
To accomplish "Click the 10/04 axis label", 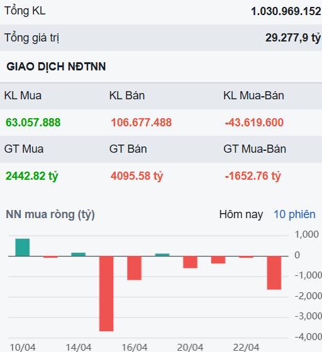I will 23,348.
